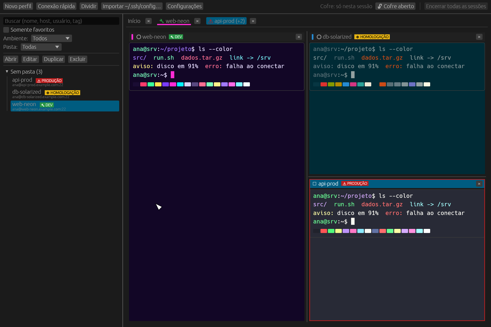Image resolution: width=491 pixels, height=327 pixels.
Task: Click the web-neon pane status circle icon
Action: (139, 37)
